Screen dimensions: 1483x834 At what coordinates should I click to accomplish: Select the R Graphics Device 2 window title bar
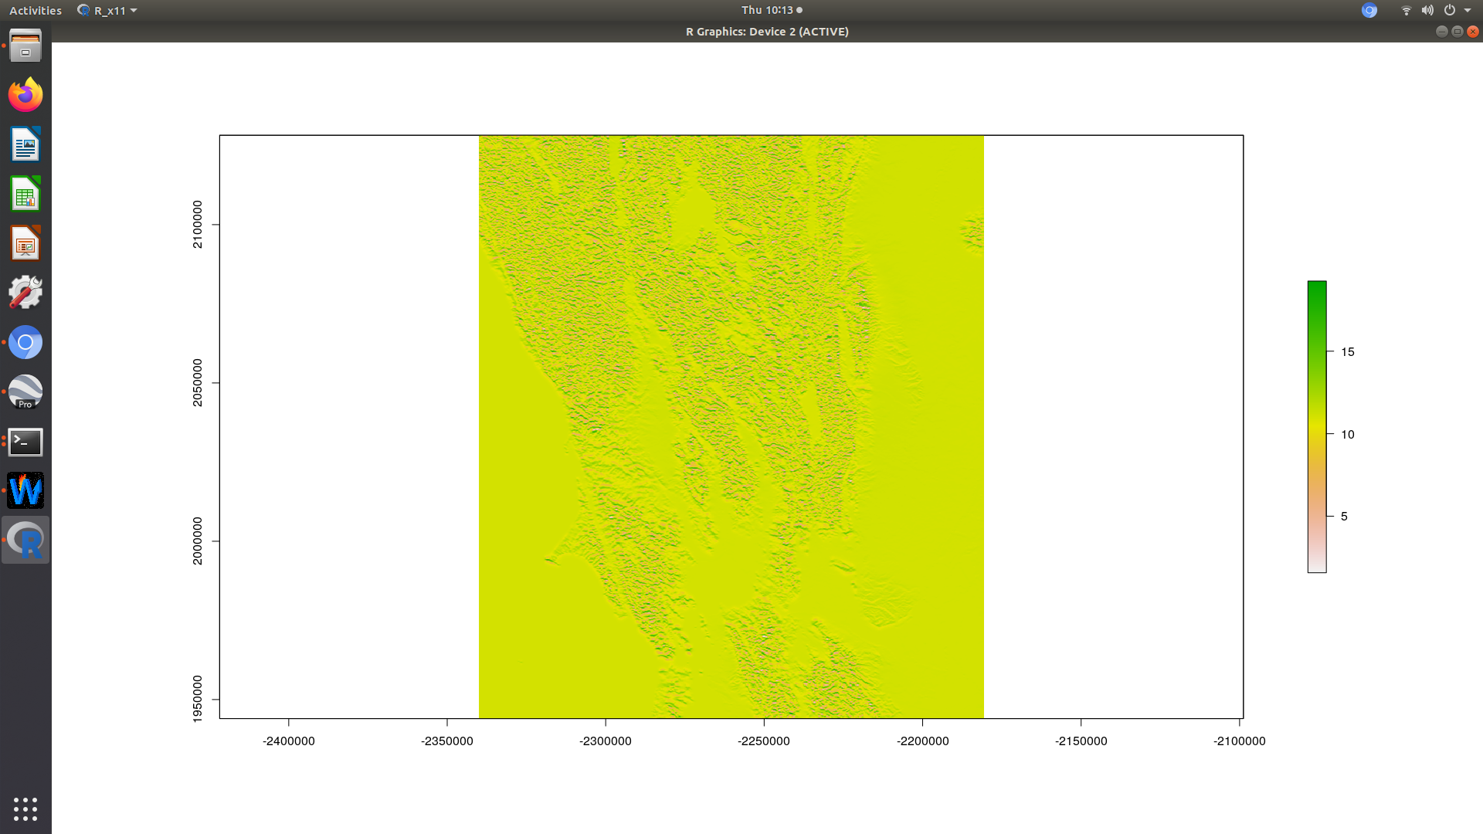pos(766,32)
